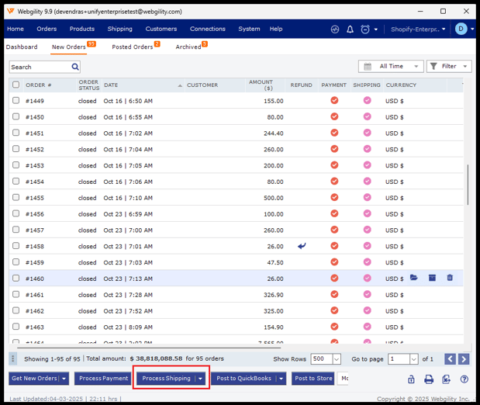Click the scheduler alarm clock icon
Image resolution: width=480 pixels, height=405 pixels.
point(365,29)
